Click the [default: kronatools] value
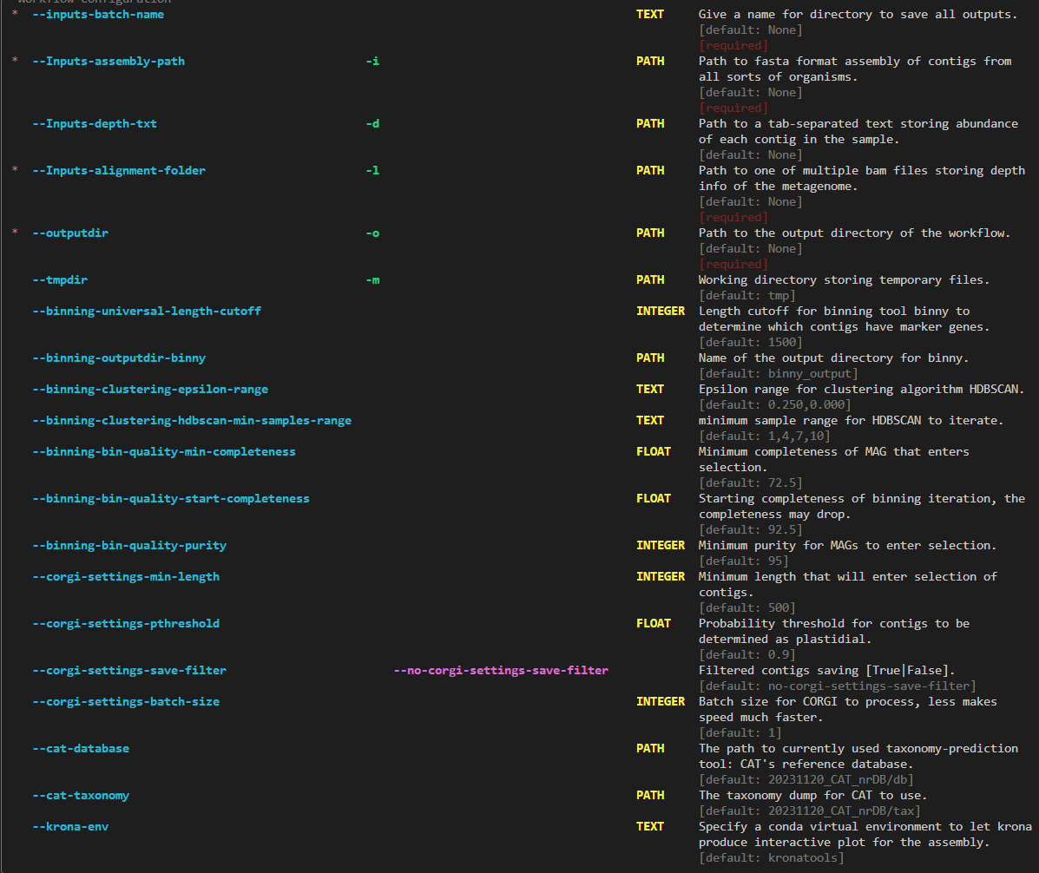Screen dimensions: 1039x873 coord(772,857)
